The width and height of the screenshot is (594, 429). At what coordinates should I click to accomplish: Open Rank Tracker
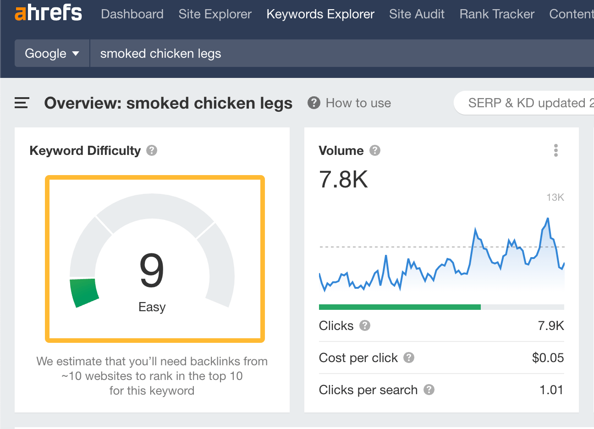tap(496, 14)
